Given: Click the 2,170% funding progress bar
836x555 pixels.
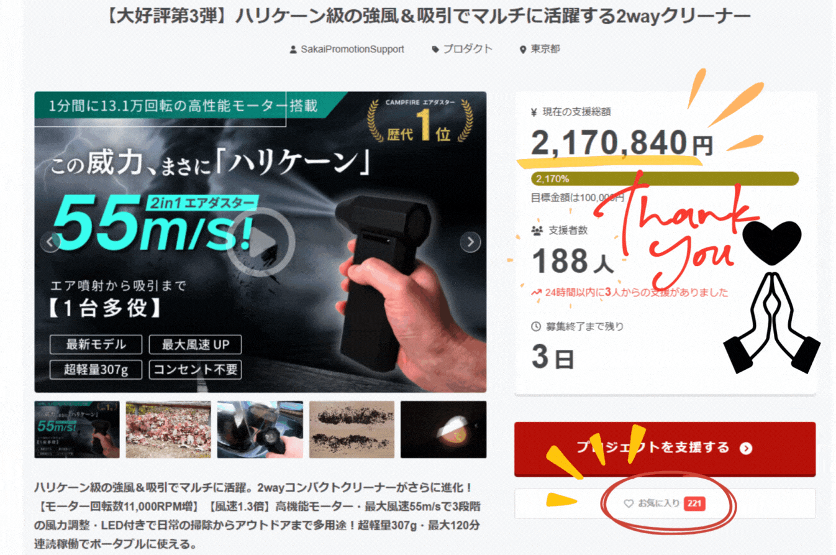Looking at the screenshot, I should pos(665,179).
